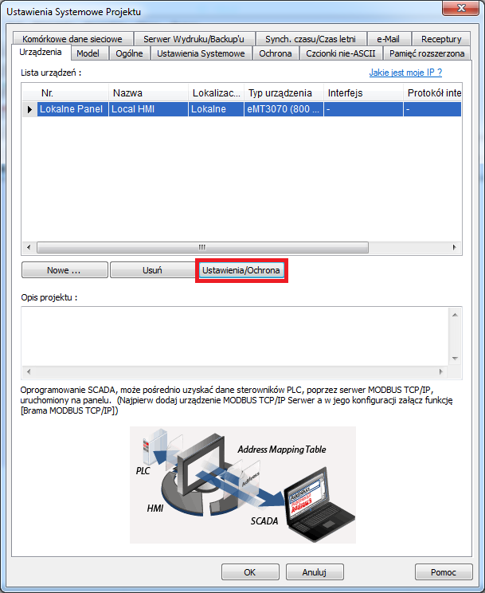Click the Usuń button
Image resolution: width=485 pixels, height=593 pixels.
[x=152, y=270]
